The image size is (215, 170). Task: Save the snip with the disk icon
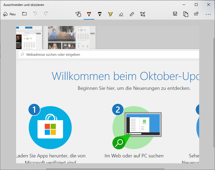click(175, 14)
